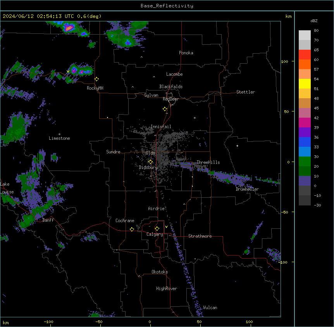Click the Stettler label
334x327 pixels.
pos(246,92)
